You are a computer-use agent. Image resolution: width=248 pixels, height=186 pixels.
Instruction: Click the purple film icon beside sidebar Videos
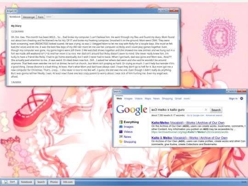pos(121,132)
